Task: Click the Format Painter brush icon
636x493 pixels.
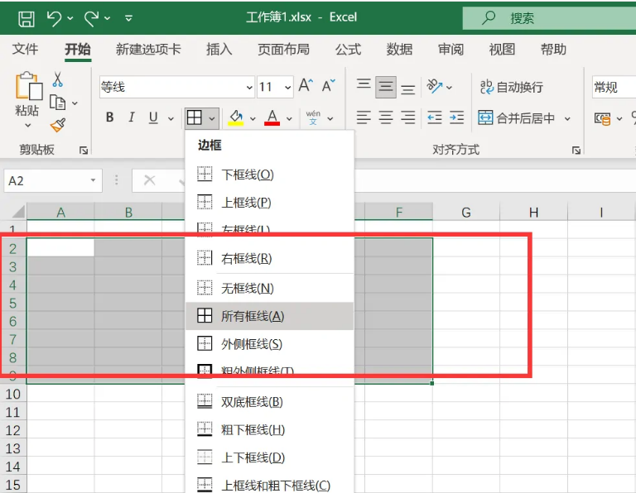Action: pos(57,125)
